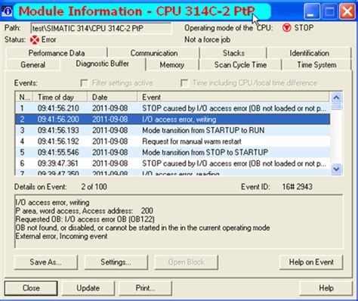Viewport: 358px width, 301px height.
Task: Click the events list scrollbar thumb
Action: click(x=336, y=106)
